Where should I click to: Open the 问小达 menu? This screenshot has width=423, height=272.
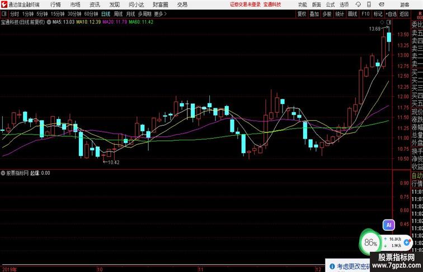136,4
